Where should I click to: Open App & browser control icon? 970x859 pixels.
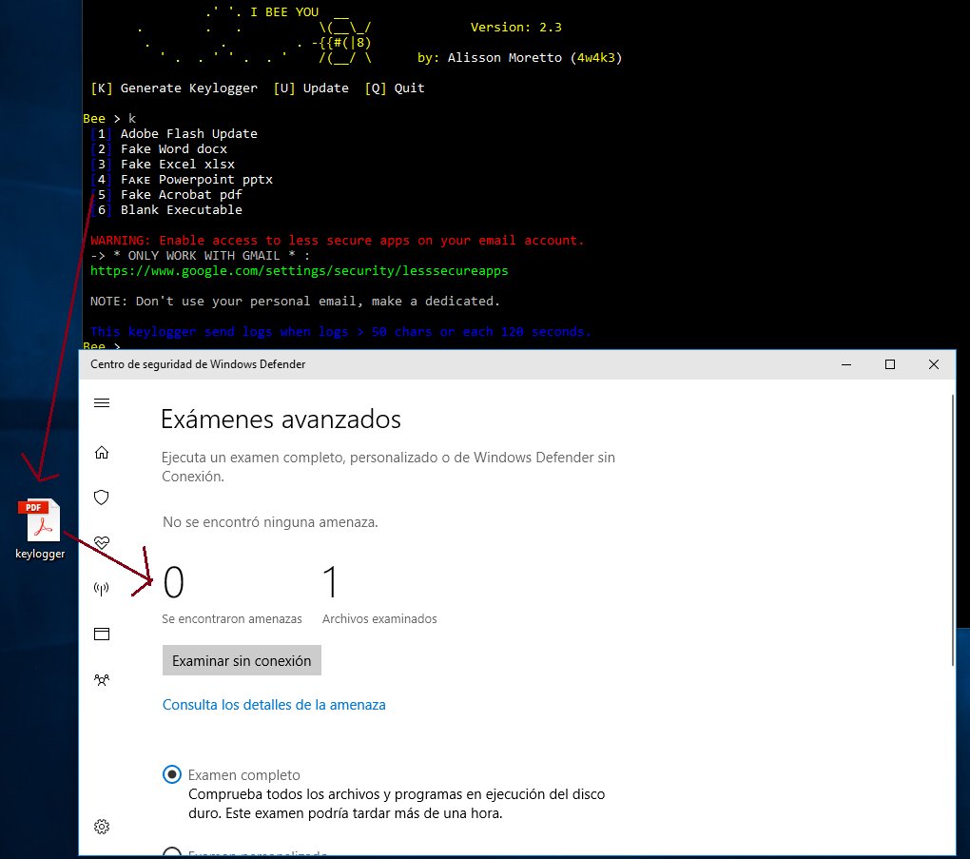pyautogui.click(x=102, y=634)
